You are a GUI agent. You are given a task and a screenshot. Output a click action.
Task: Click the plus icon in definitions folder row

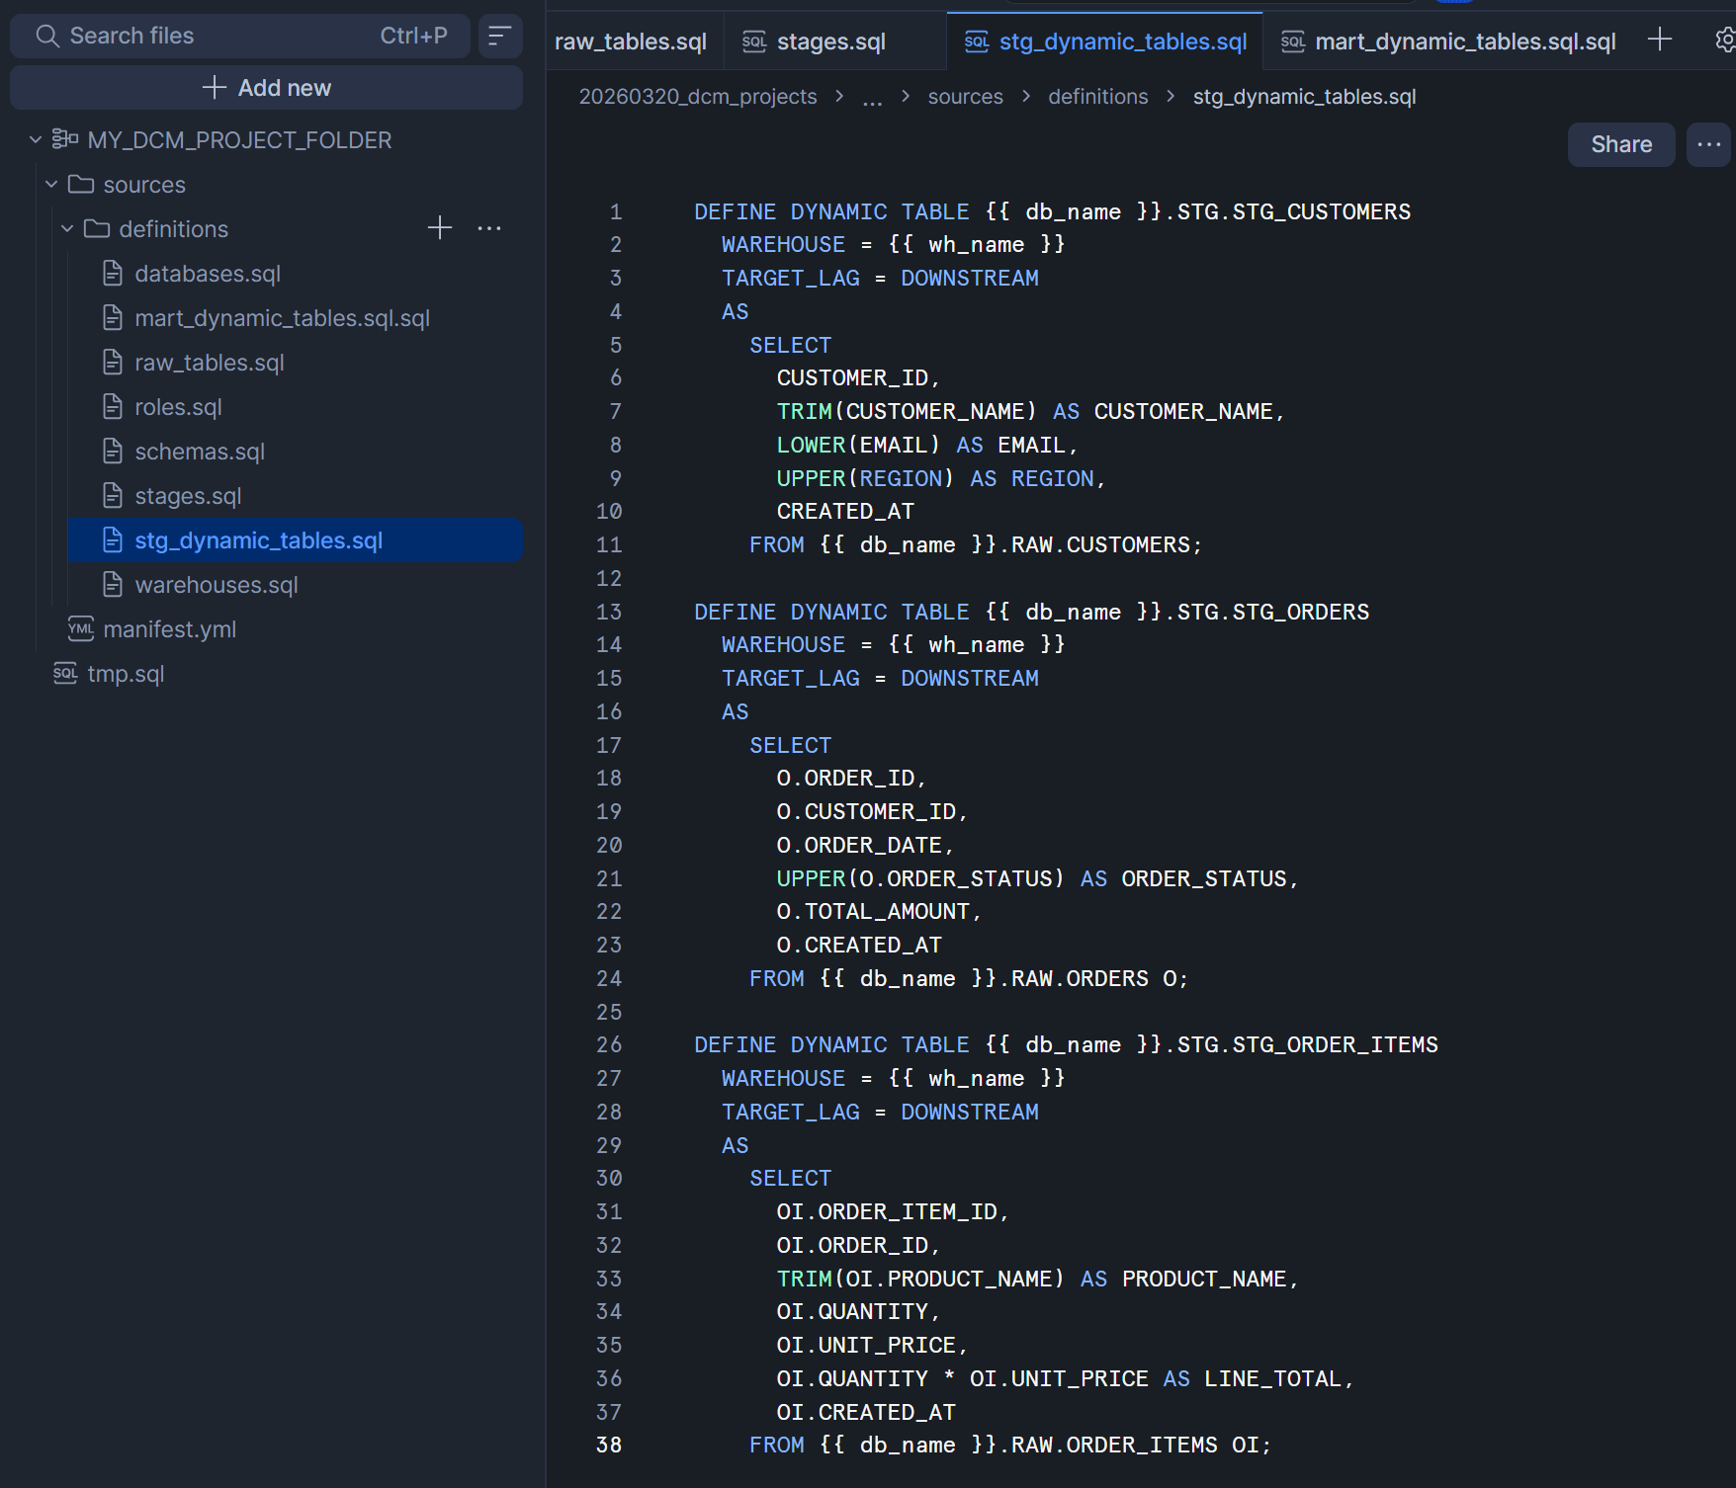pyautogui.click(x=440, y=228)
